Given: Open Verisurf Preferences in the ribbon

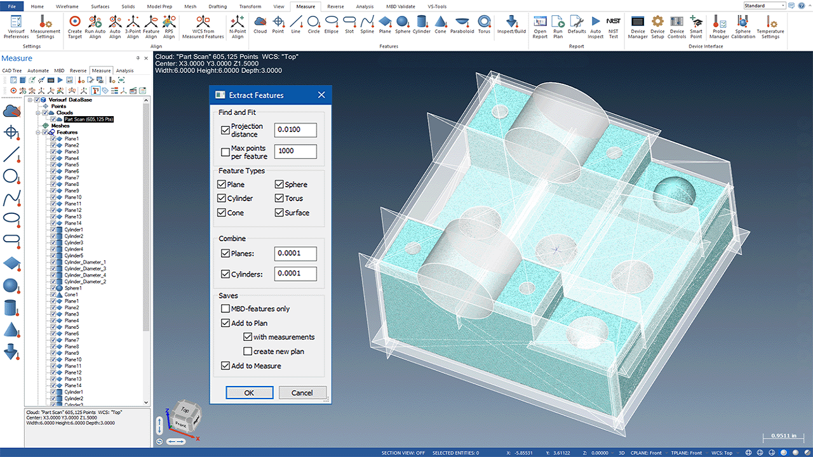Looking at the screenshot, I should (x=16, y=27).
